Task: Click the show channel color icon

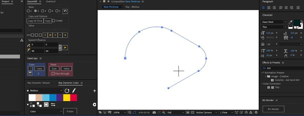Action: (x=164, y=113)
